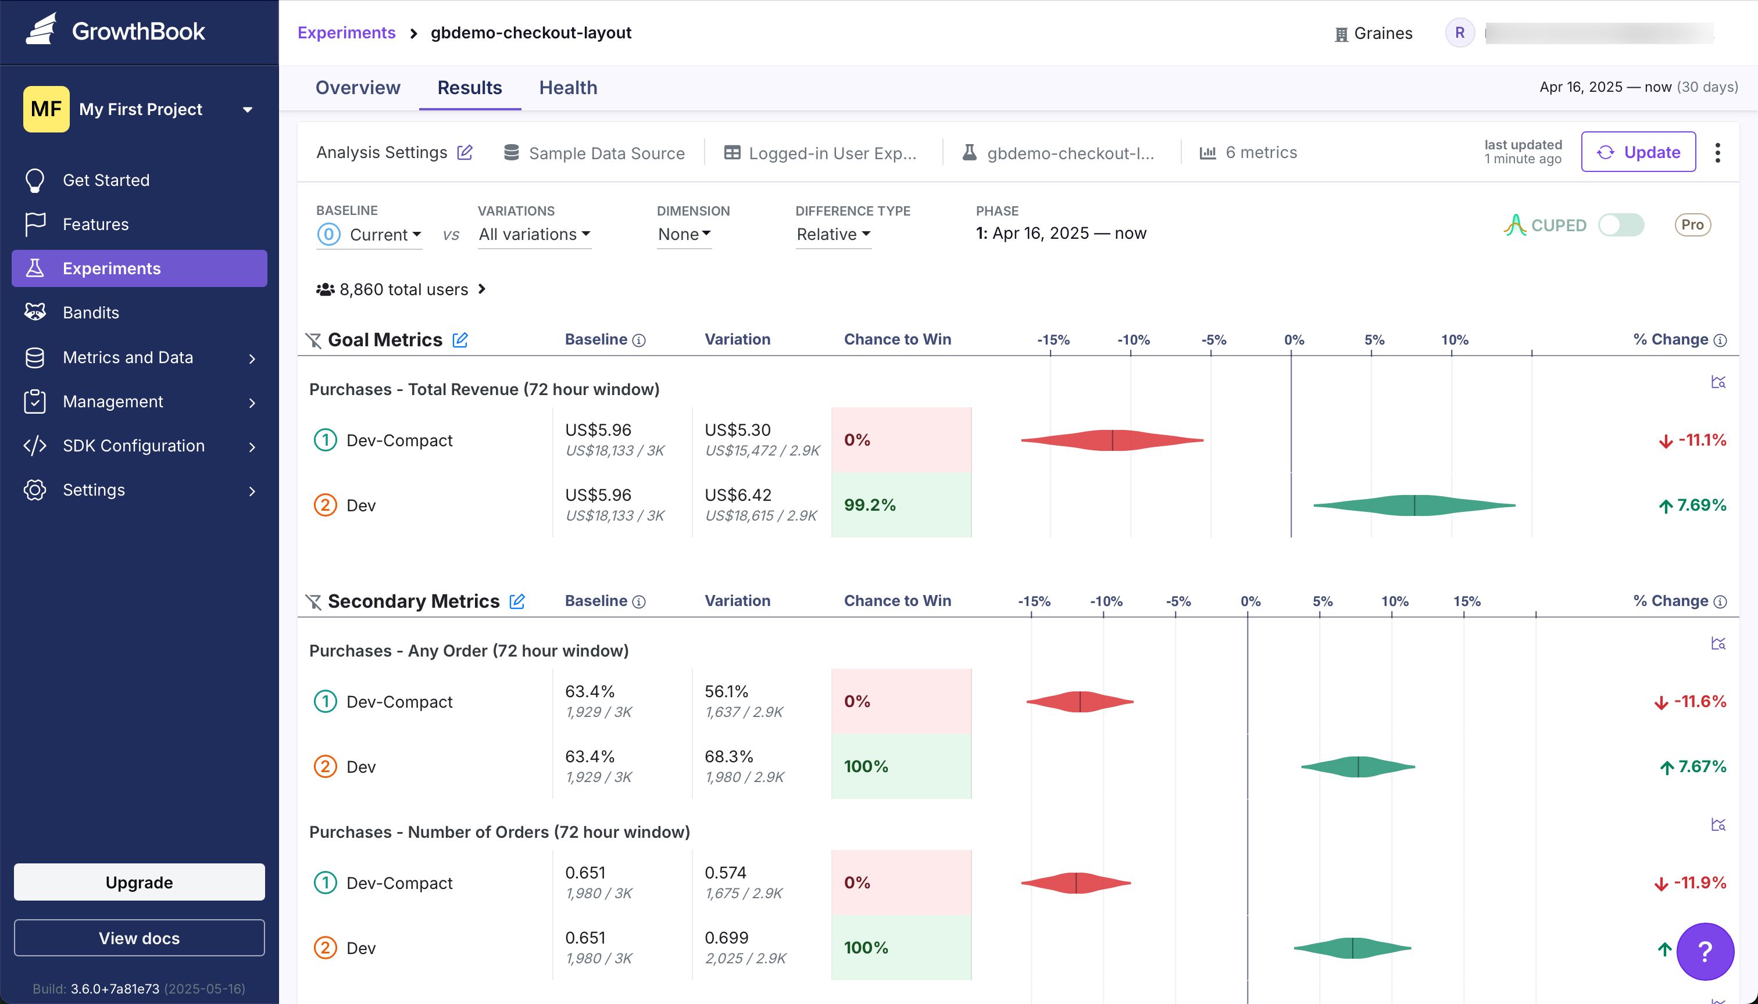Click the 7.69% change value
Viewport: 1758px width, 1004px height.
(x=1692, y=505)
